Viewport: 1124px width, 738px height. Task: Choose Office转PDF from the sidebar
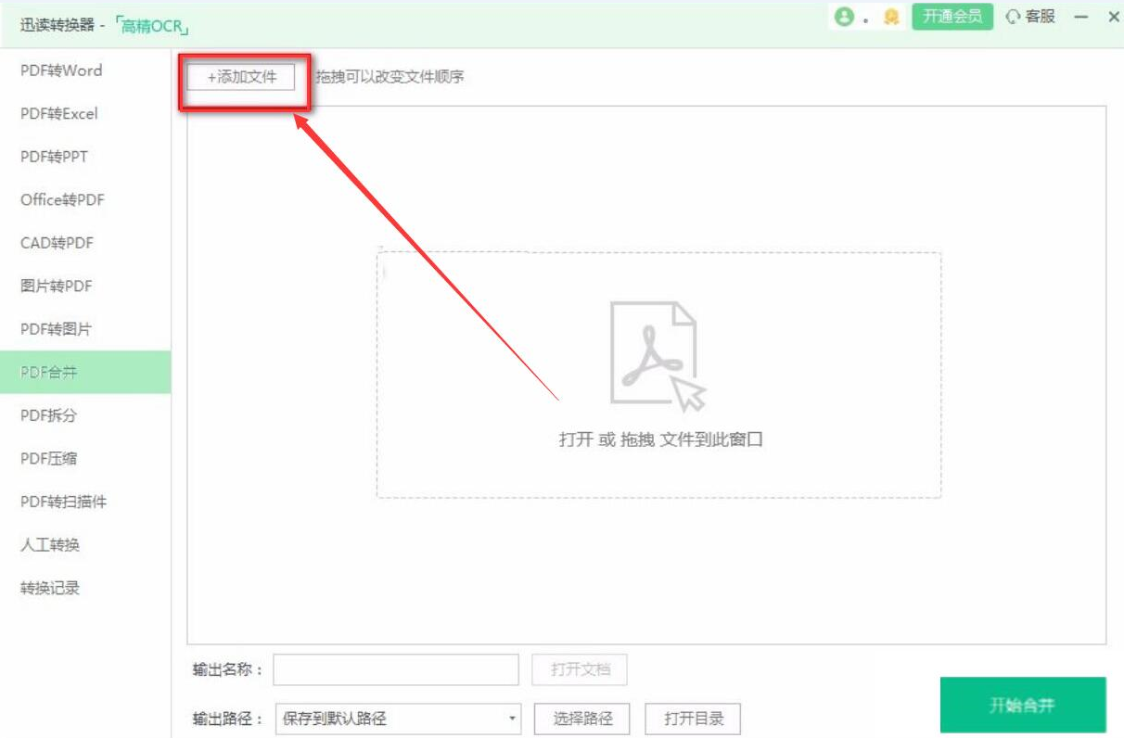(62, 199)
